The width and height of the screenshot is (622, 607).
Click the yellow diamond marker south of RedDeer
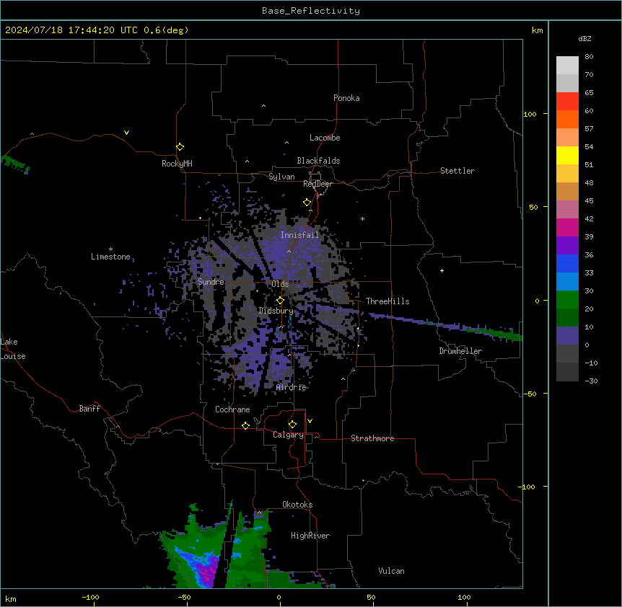point(307,202)
